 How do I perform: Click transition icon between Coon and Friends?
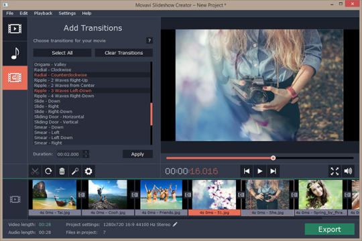(x=135, y=195)
